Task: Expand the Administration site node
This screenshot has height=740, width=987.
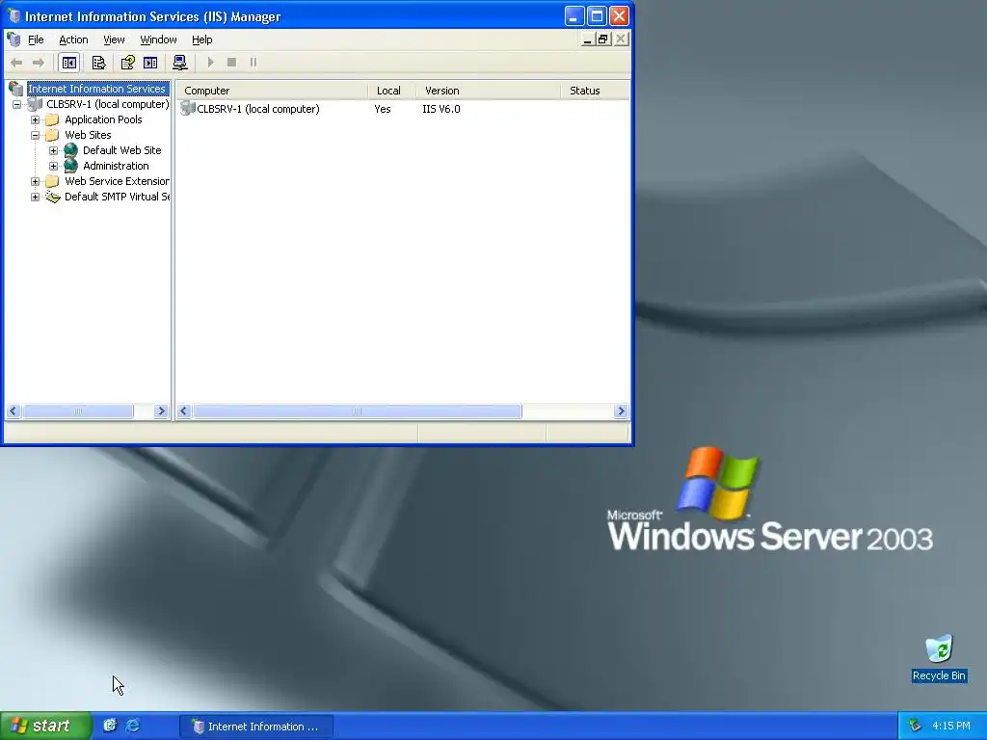Action: pyautogui.click(x=54, y=166)
